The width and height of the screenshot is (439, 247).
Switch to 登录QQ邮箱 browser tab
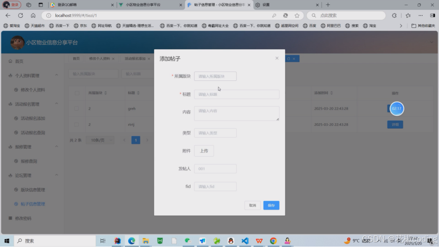pyautogui.click(x=82, y=5)
